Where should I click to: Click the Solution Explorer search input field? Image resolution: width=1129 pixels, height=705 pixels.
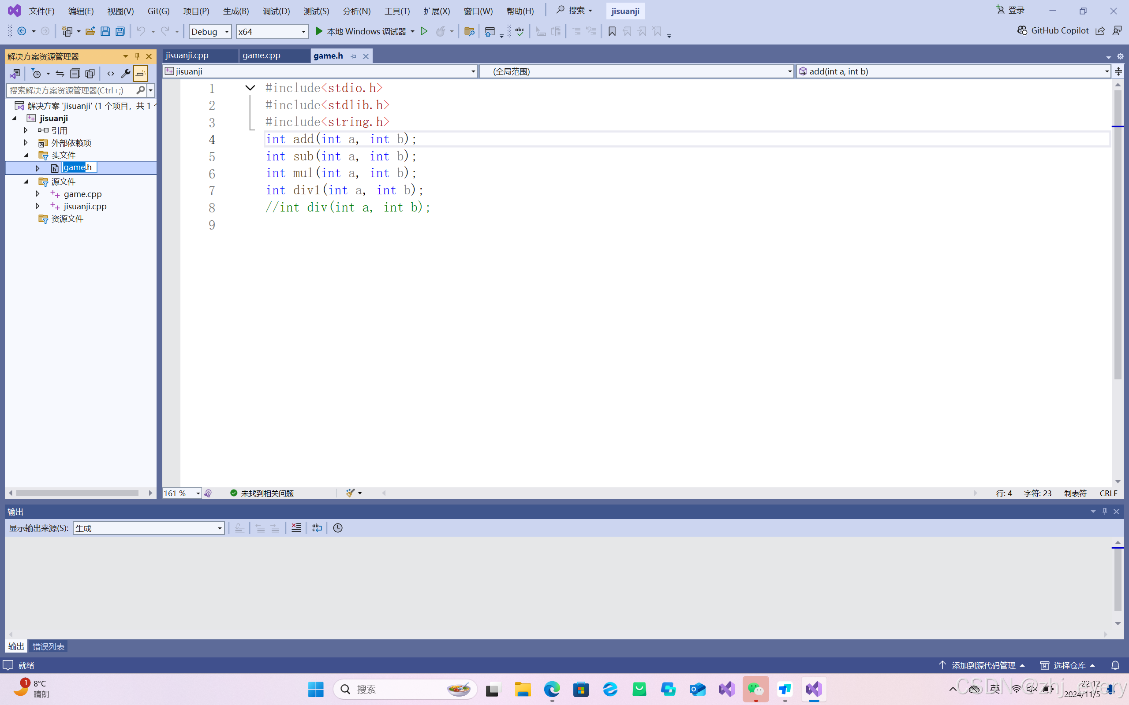click(x=70, y=90)
